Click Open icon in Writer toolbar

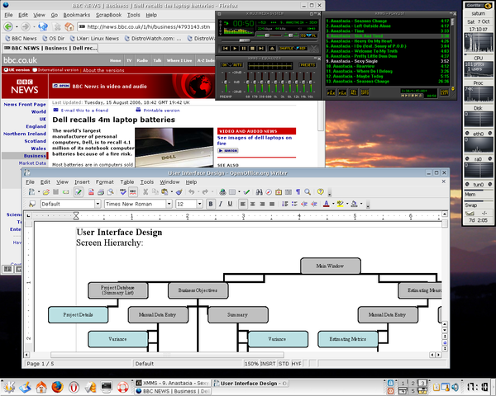coord(46,191)
